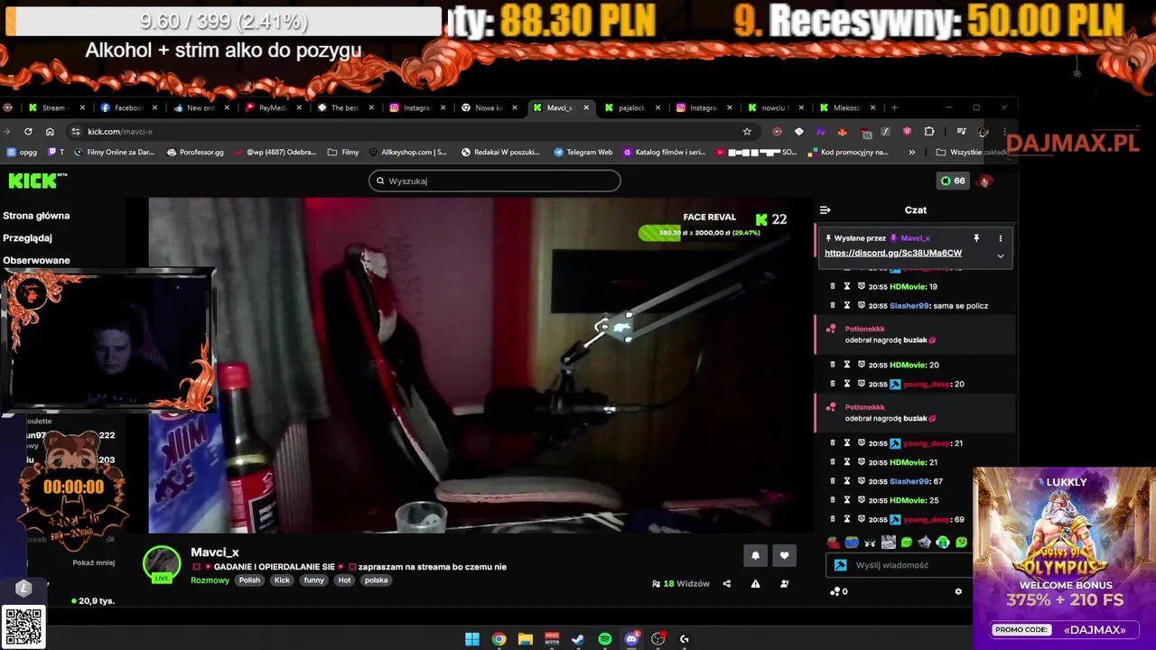Expand the pinned message chevron
The height and width of the screenshot is (650, 1156).
pos(1000,255)
